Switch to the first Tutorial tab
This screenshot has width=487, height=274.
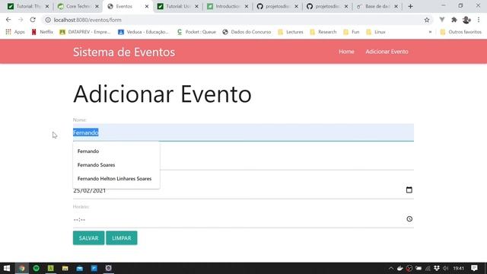coord(27,6)
